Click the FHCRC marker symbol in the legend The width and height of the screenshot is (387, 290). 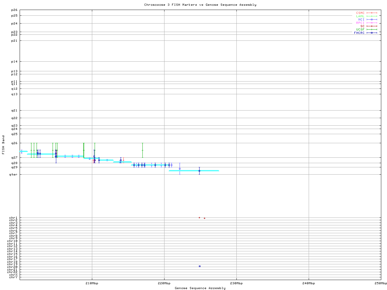click(372, 33)
